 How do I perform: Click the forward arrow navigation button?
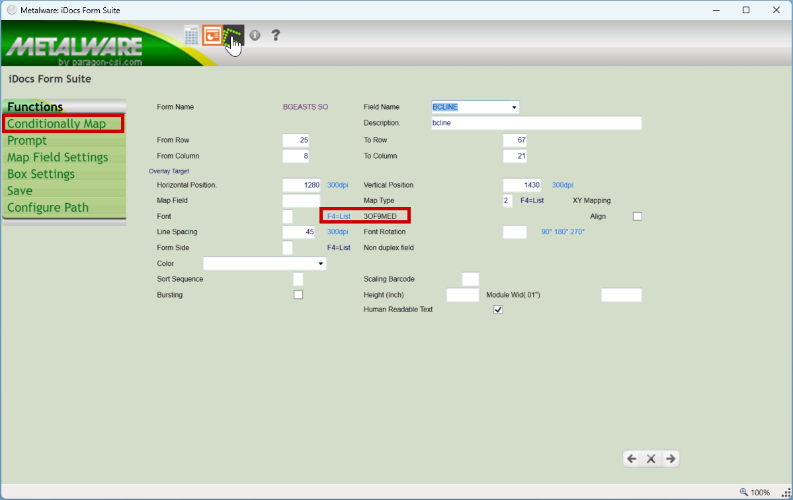coord(671,458)
